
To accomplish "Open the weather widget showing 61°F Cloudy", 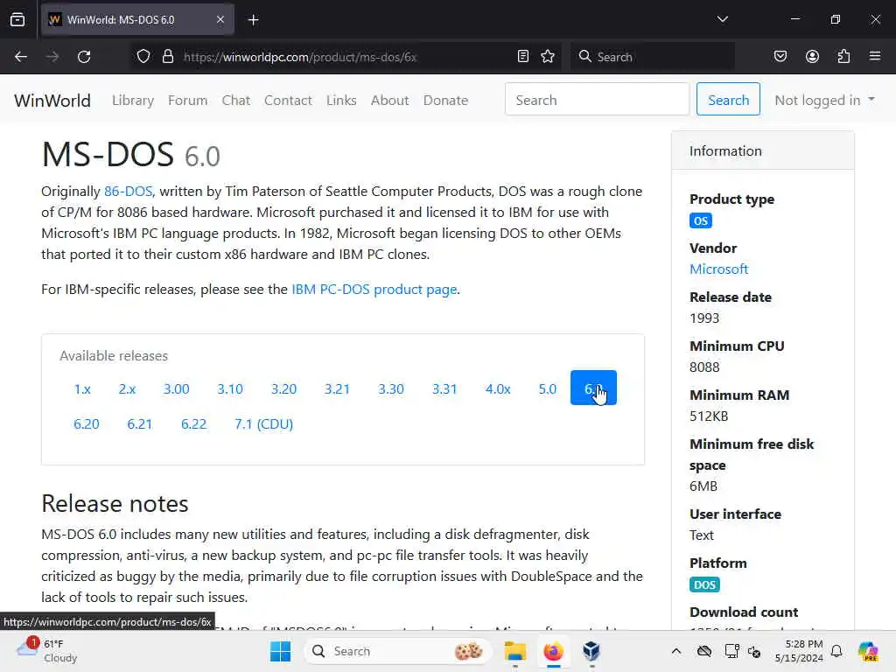I will pos(47,650).
